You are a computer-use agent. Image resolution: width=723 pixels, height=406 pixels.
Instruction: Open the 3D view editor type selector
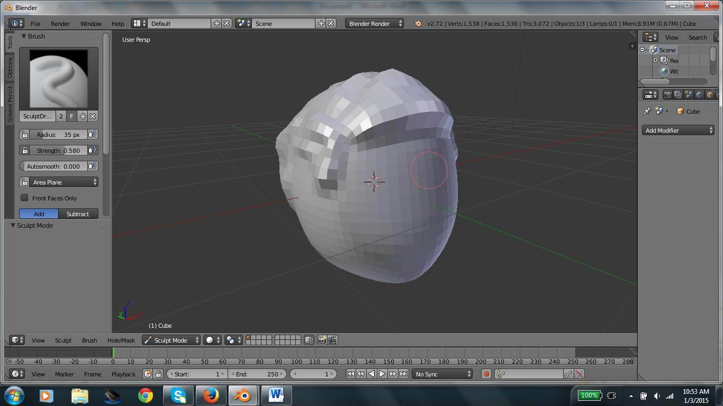click(17, 340)
